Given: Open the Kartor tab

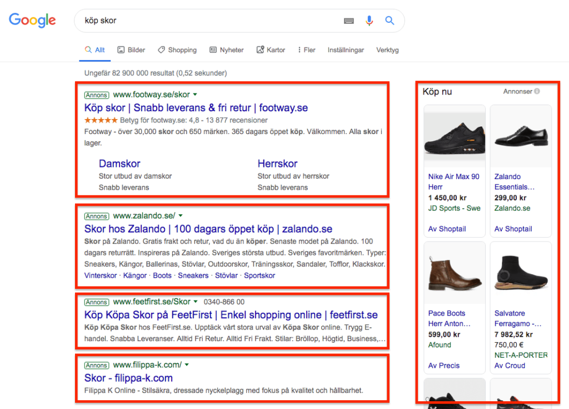Looking at the screenshot, I should coord(271,50).
